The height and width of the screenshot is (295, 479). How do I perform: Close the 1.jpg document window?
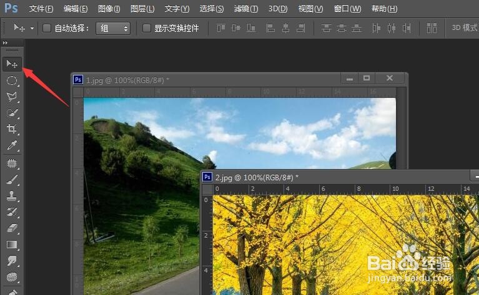point(390,79)
